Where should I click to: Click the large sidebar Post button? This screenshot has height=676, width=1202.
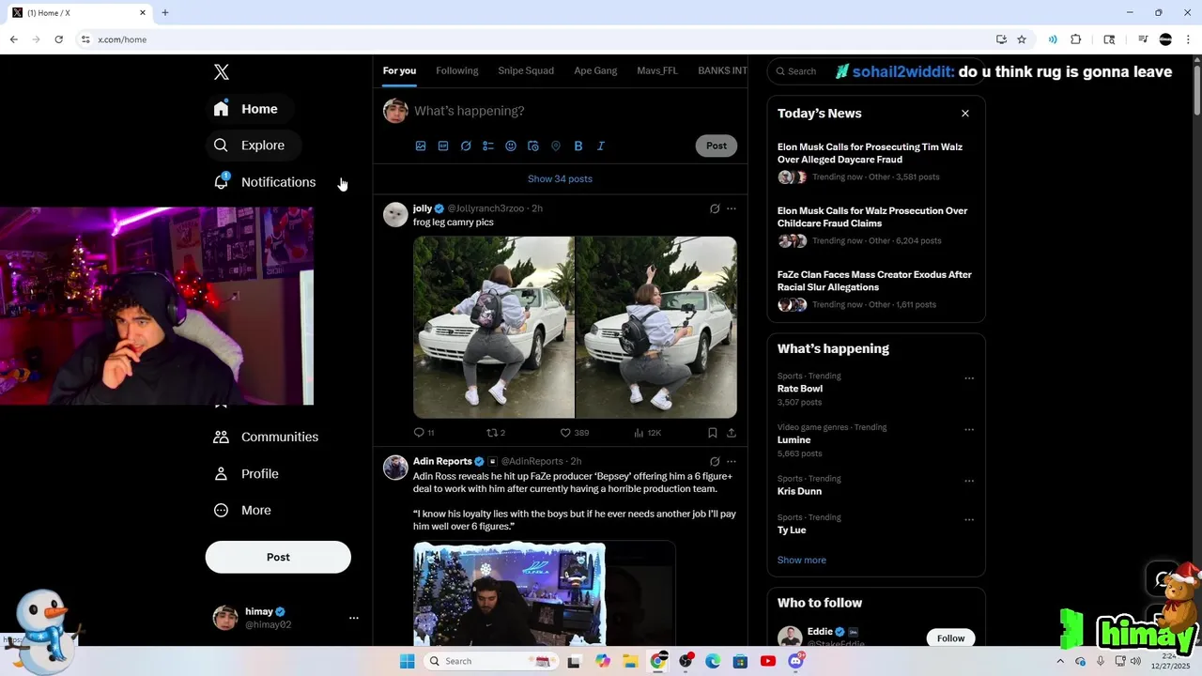(278, 557)
